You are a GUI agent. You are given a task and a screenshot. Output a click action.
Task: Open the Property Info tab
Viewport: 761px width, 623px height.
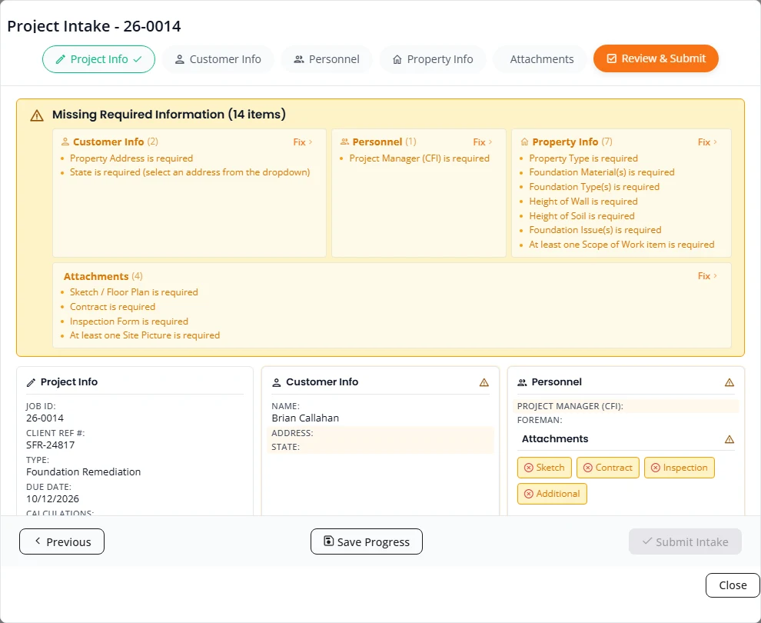coord(433,59)
